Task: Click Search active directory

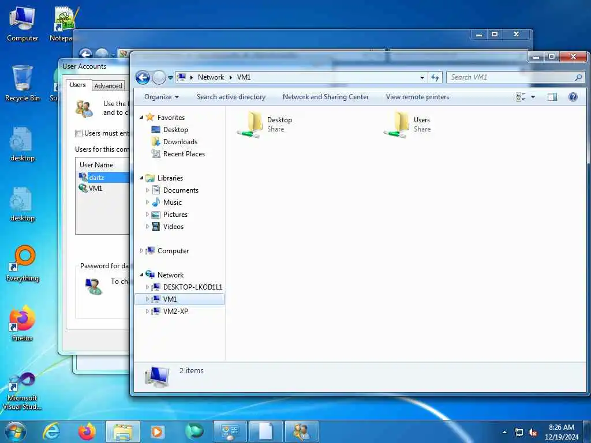Action: coord(231,97)
